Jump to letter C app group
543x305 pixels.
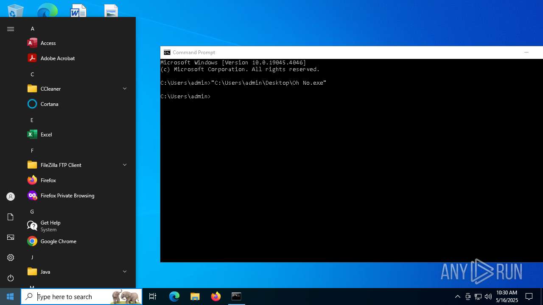click(32, 75)
